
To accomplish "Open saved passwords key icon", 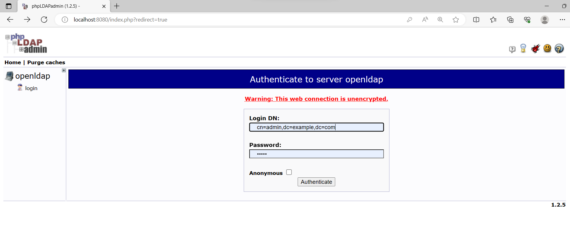I will 409,20.
